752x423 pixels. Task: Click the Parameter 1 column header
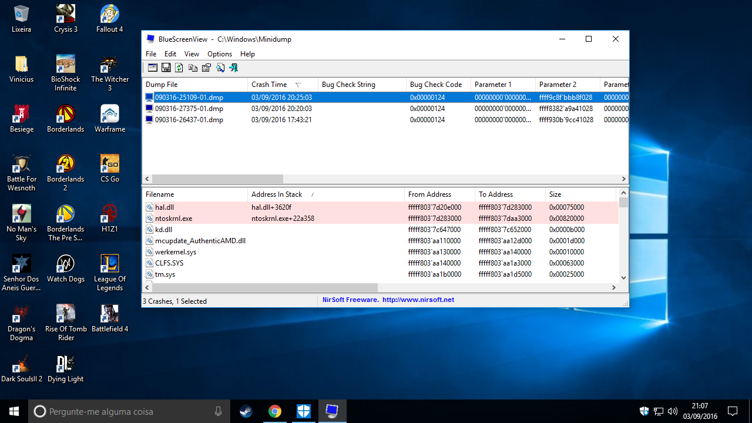tap(503, 85)
